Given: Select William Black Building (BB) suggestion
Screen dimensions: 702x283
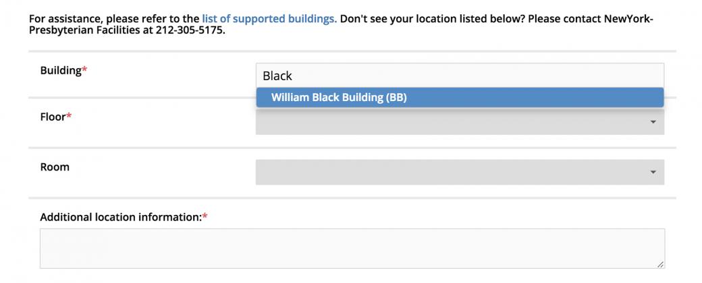Looking at the screenshot, I should coord(339,98).
